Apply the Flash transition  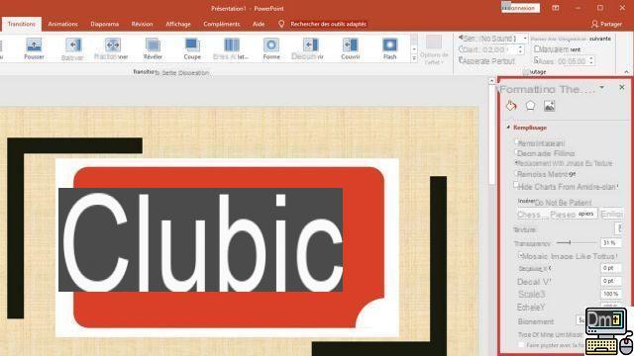coord(389,48)
